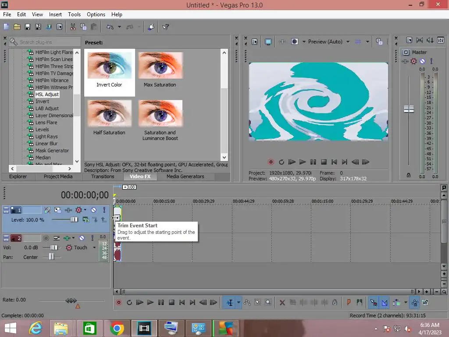The image size is (449, 337).
Task: Click the Project Video Properties icon in preview
Action: [x=255, y=42]
